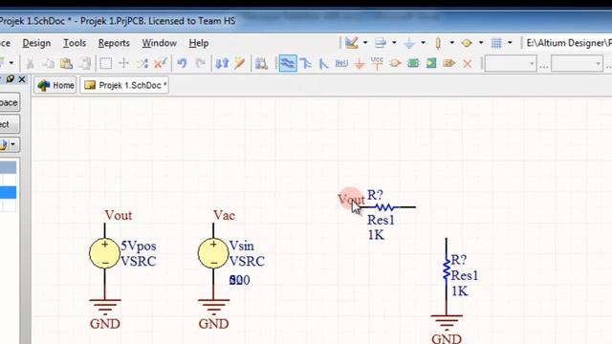Click the 5Vpos designator text

[x=138, y=247]
